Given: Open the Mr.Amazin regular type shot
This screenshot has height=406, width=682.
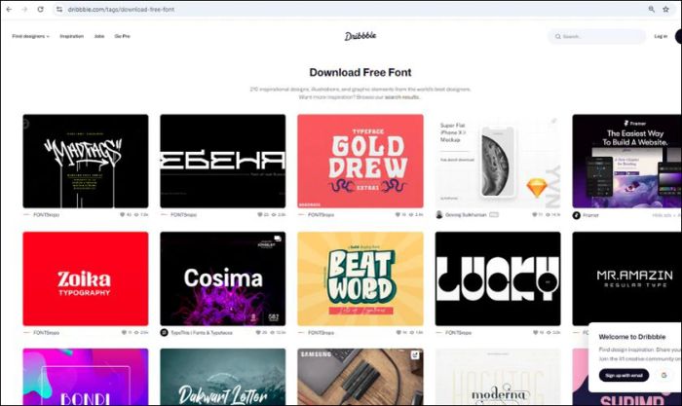Looking at the screenshot, I should (x=626, y=278).
